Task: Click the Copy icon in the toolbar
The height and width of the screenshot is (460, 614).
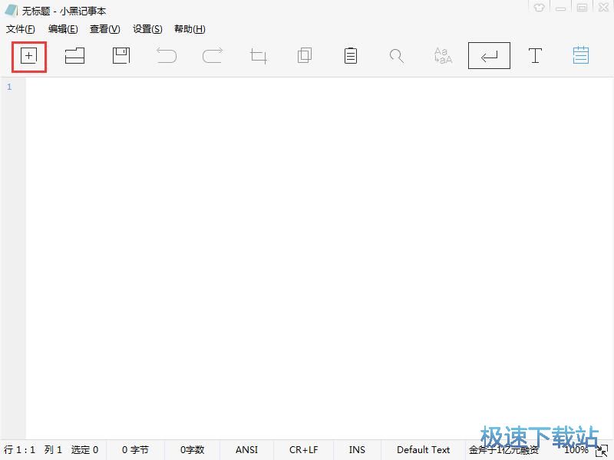Action: pyautogui.click(x=305, y=55)
